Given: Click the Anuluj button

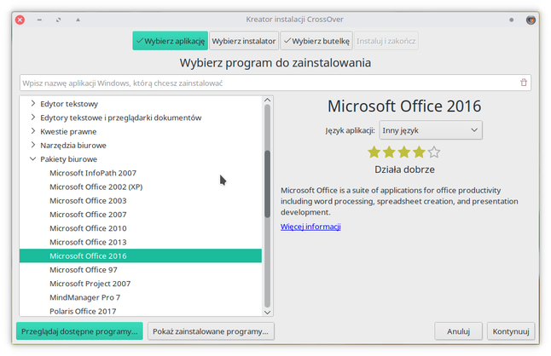Looking at the screenshot, I should (x=458, y=331).
